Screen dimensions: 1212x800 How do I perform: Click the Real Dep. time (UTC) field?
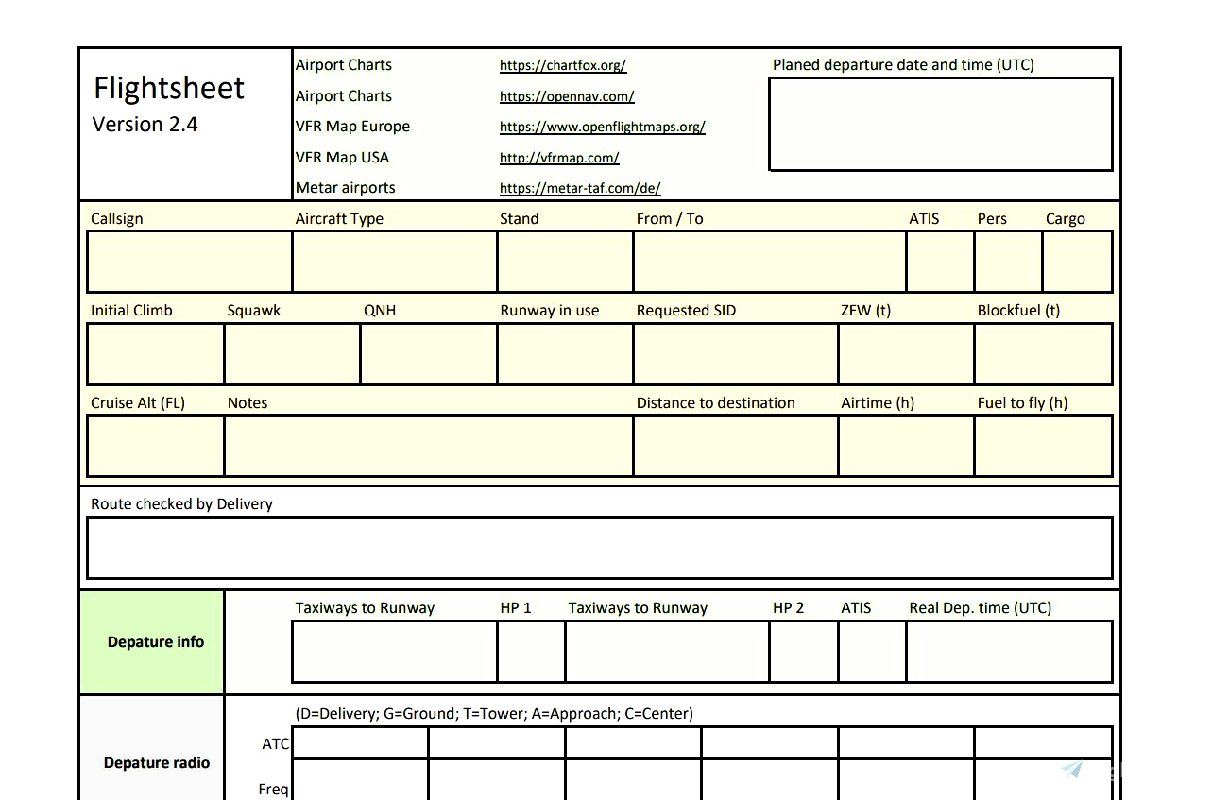[1008, 652]
